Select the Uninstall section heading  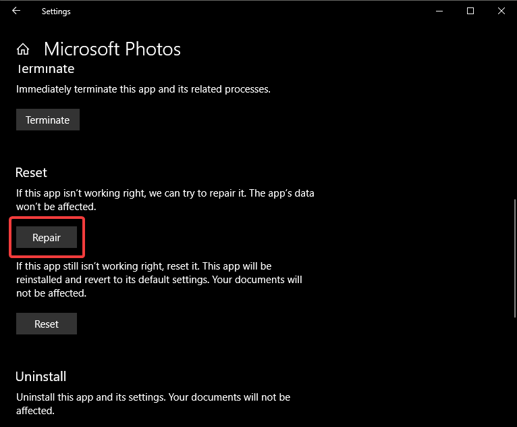[40, 376]
